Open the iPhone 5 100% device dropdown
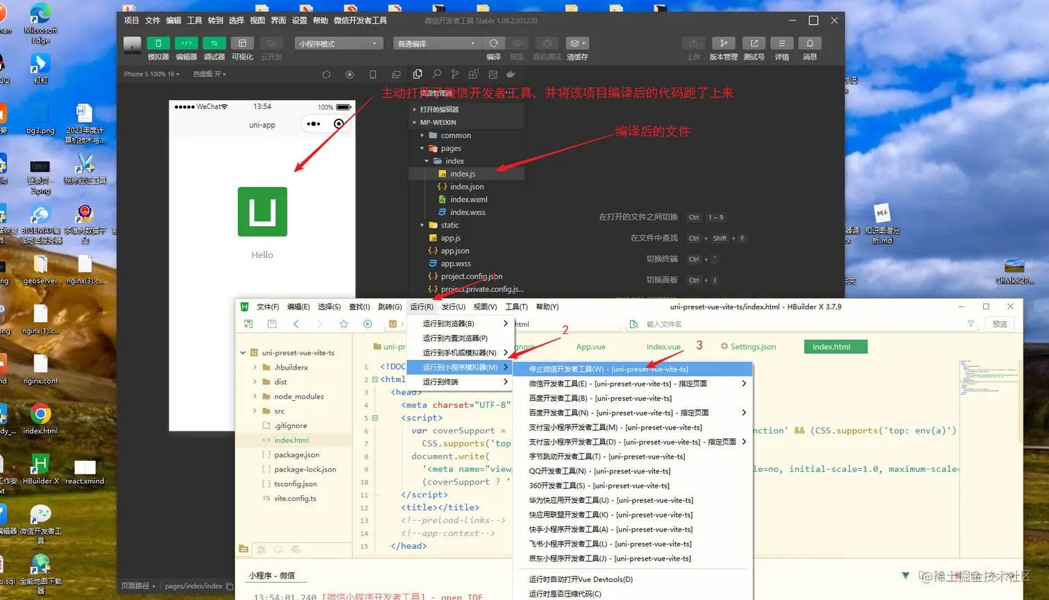The width and height of the screenshot is (1049, 600). (151, 74)
